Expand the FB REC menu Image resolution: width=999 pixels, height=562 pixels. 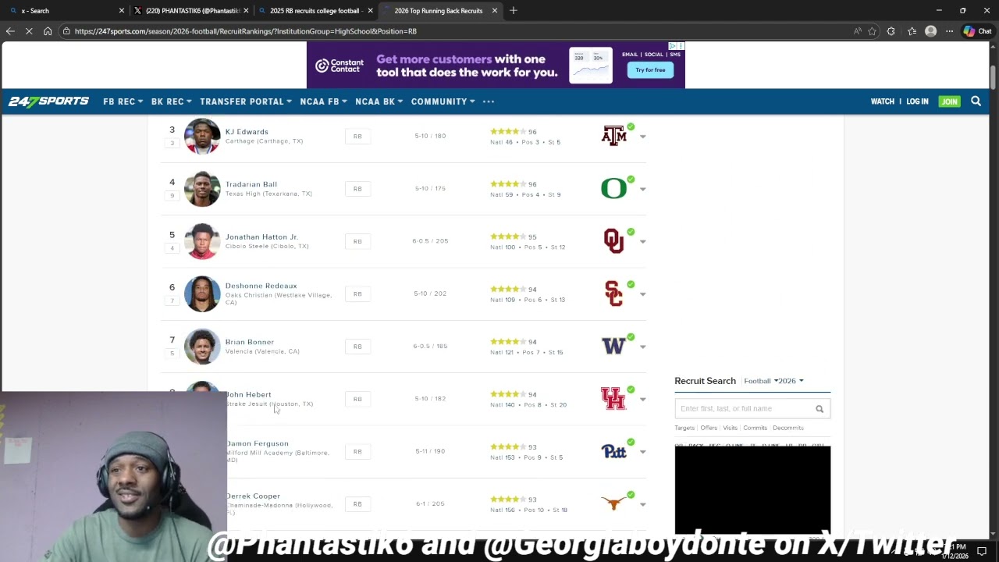pyautogui.click(x=123, y=101)
